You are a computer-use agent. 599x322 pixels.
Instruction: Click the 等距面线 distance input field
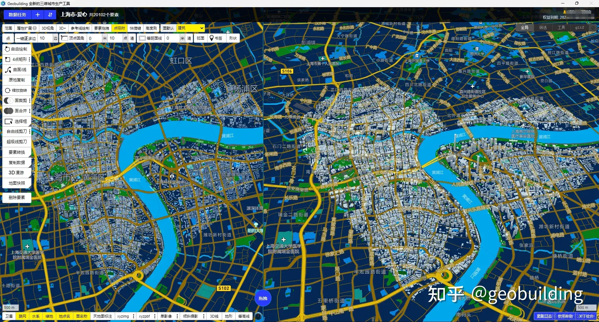172,38
